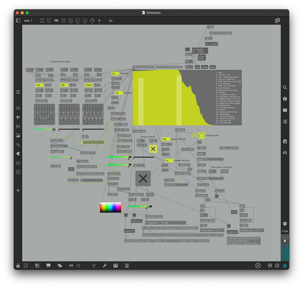This screenshot has width=303, height=288.
Task: Toggle the yellow X toggle near mouse control
Action: [x=153, y=149]
